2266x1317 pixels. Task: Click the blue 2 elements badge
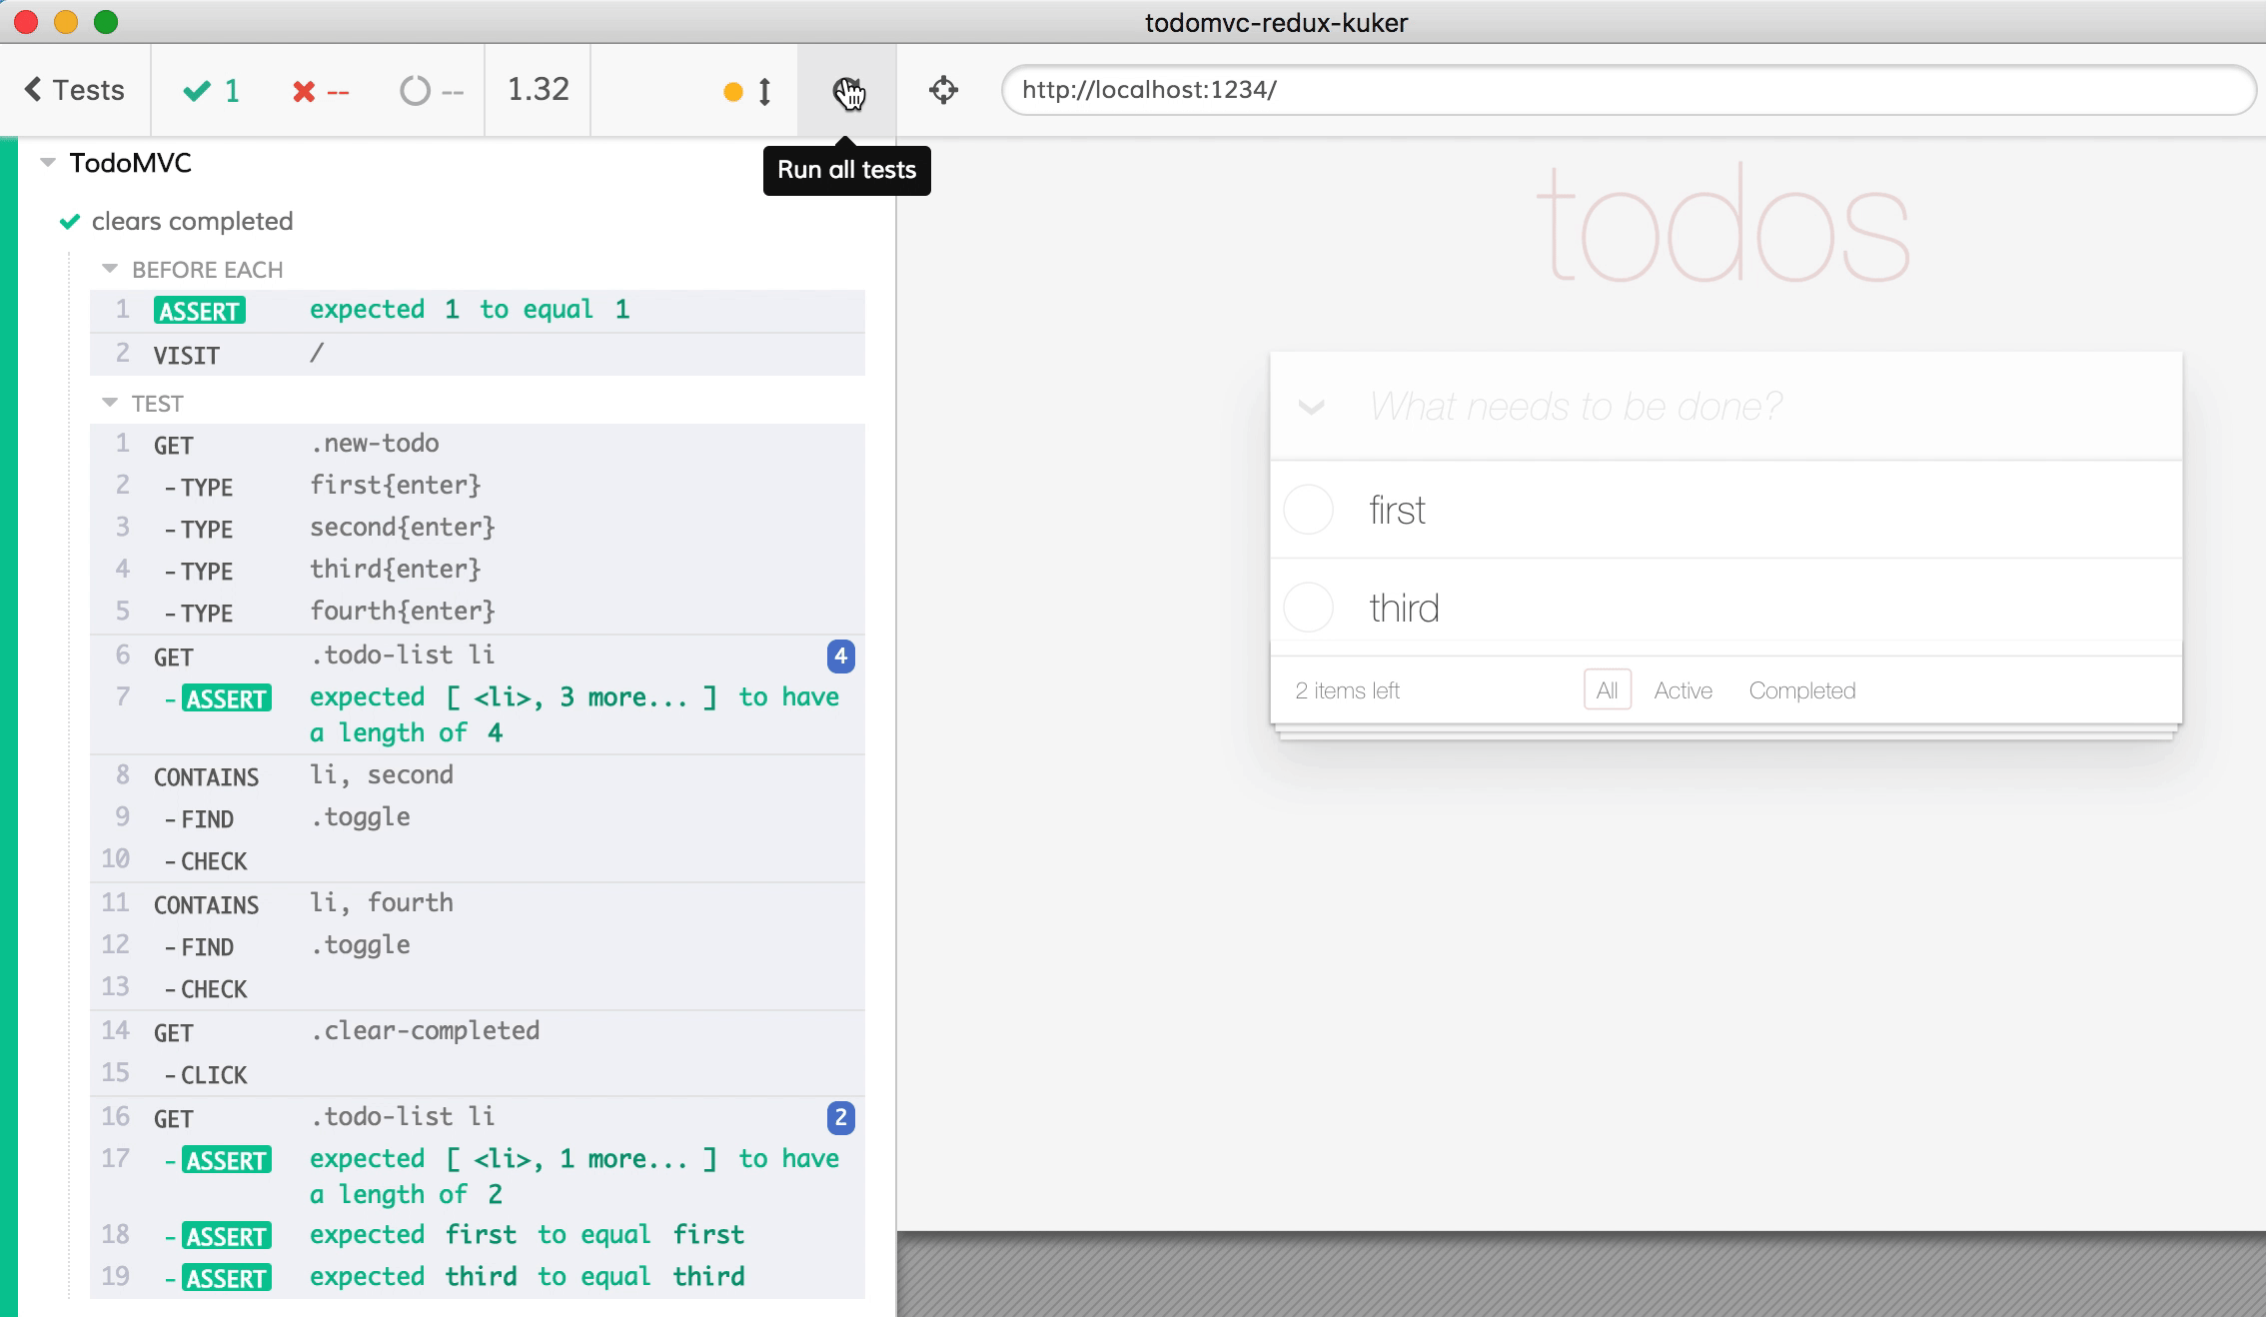coord(840,1117)
